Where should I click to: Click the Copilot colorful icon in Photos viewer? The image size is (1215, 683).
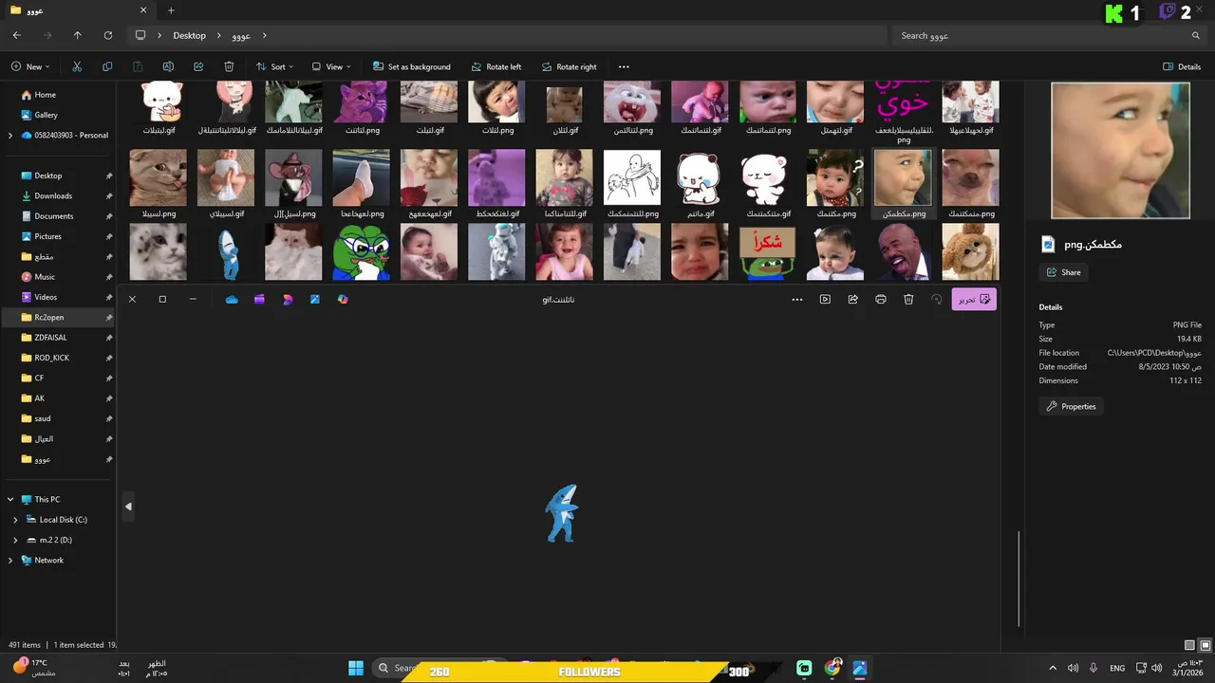(343, 299)
